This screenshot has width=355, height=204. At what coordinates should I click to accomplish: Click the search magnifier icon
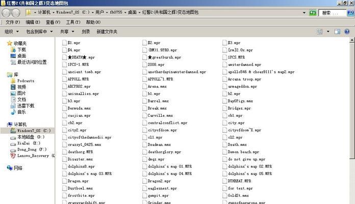click(x=350, y=13)
